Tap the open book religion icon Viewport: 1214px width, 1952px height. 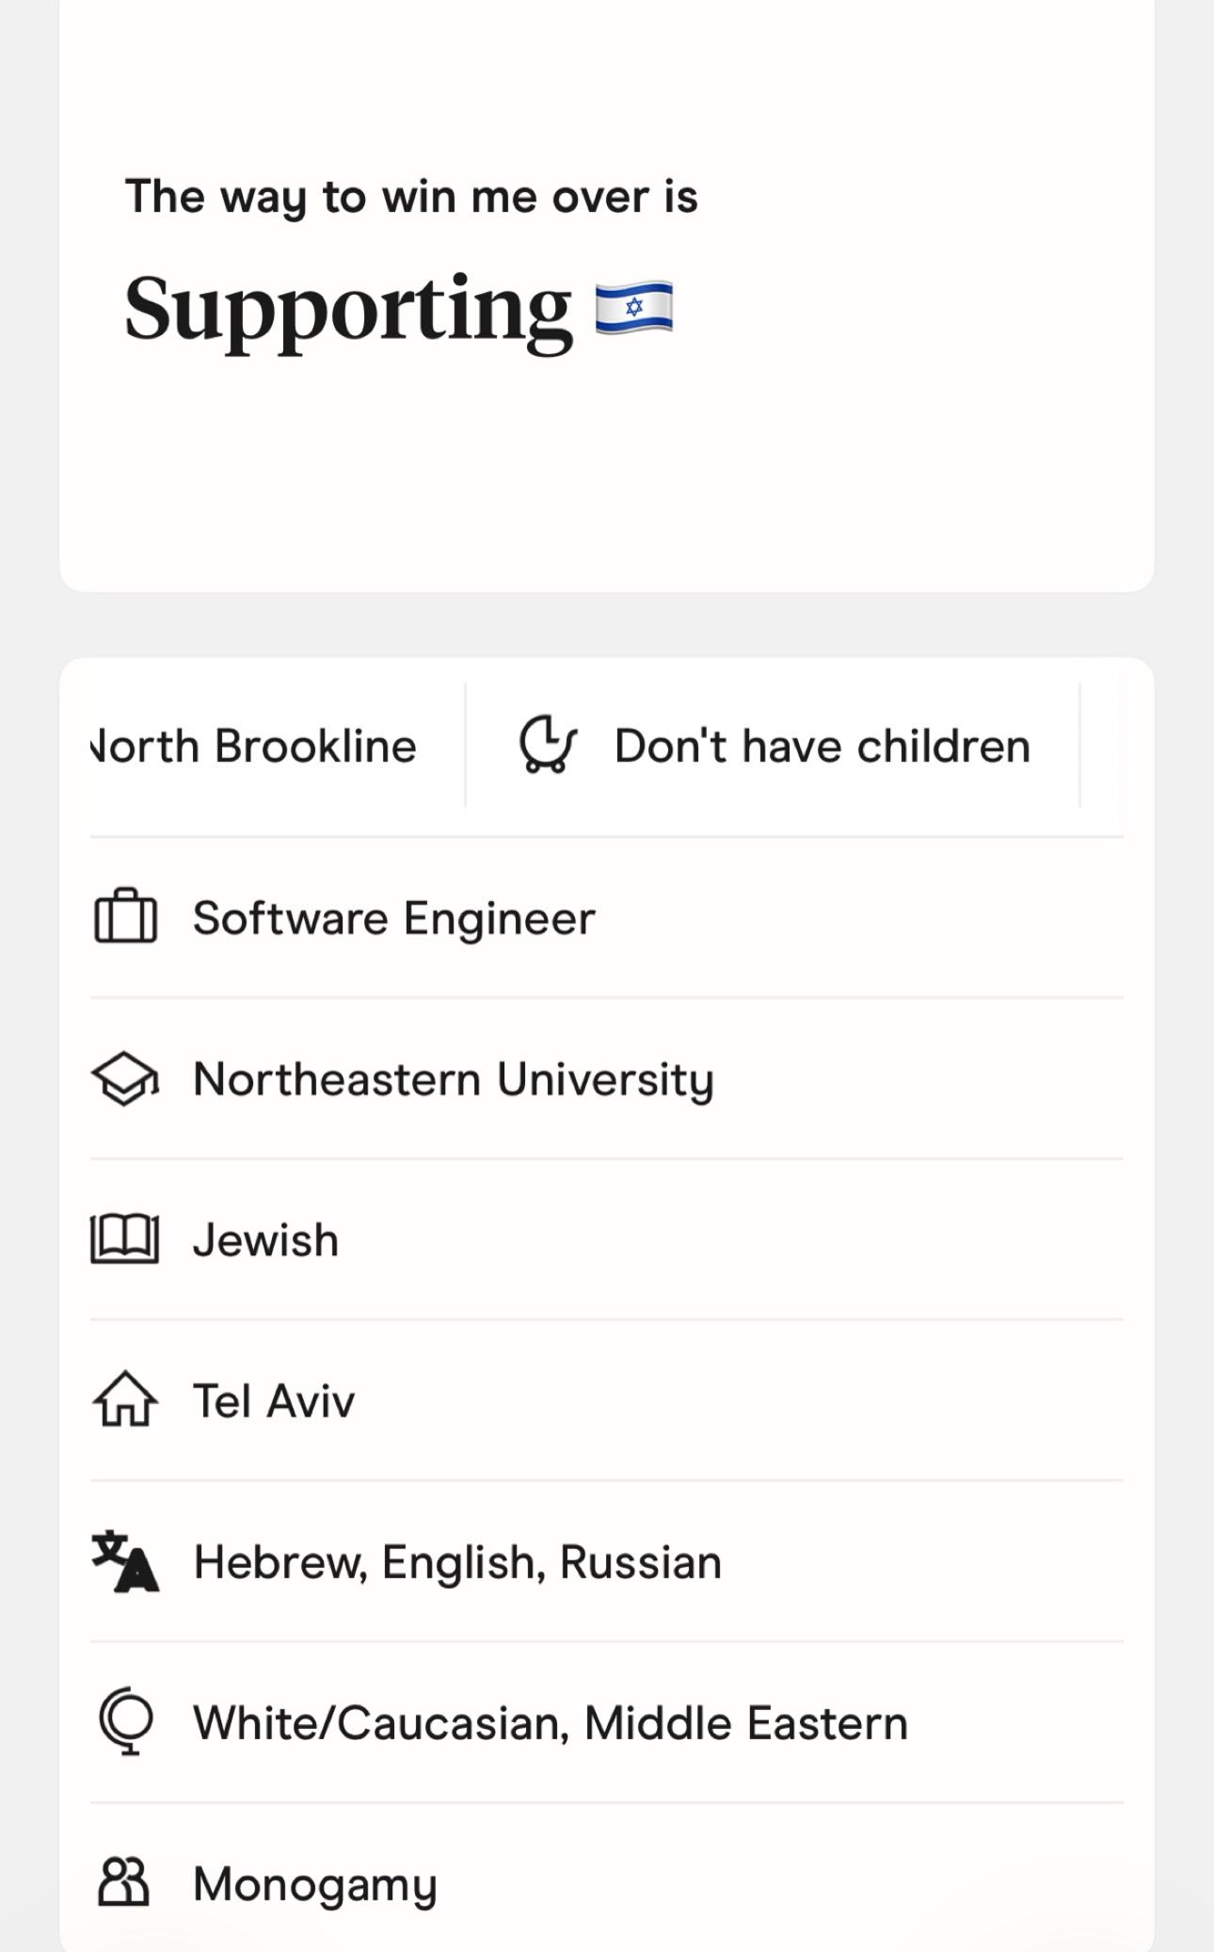(x=125, y=1239)
